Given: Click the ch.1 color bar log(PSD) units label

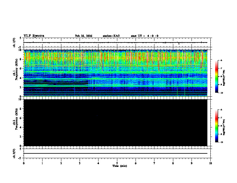Looking at the screenshot, I should pos(224,78).
